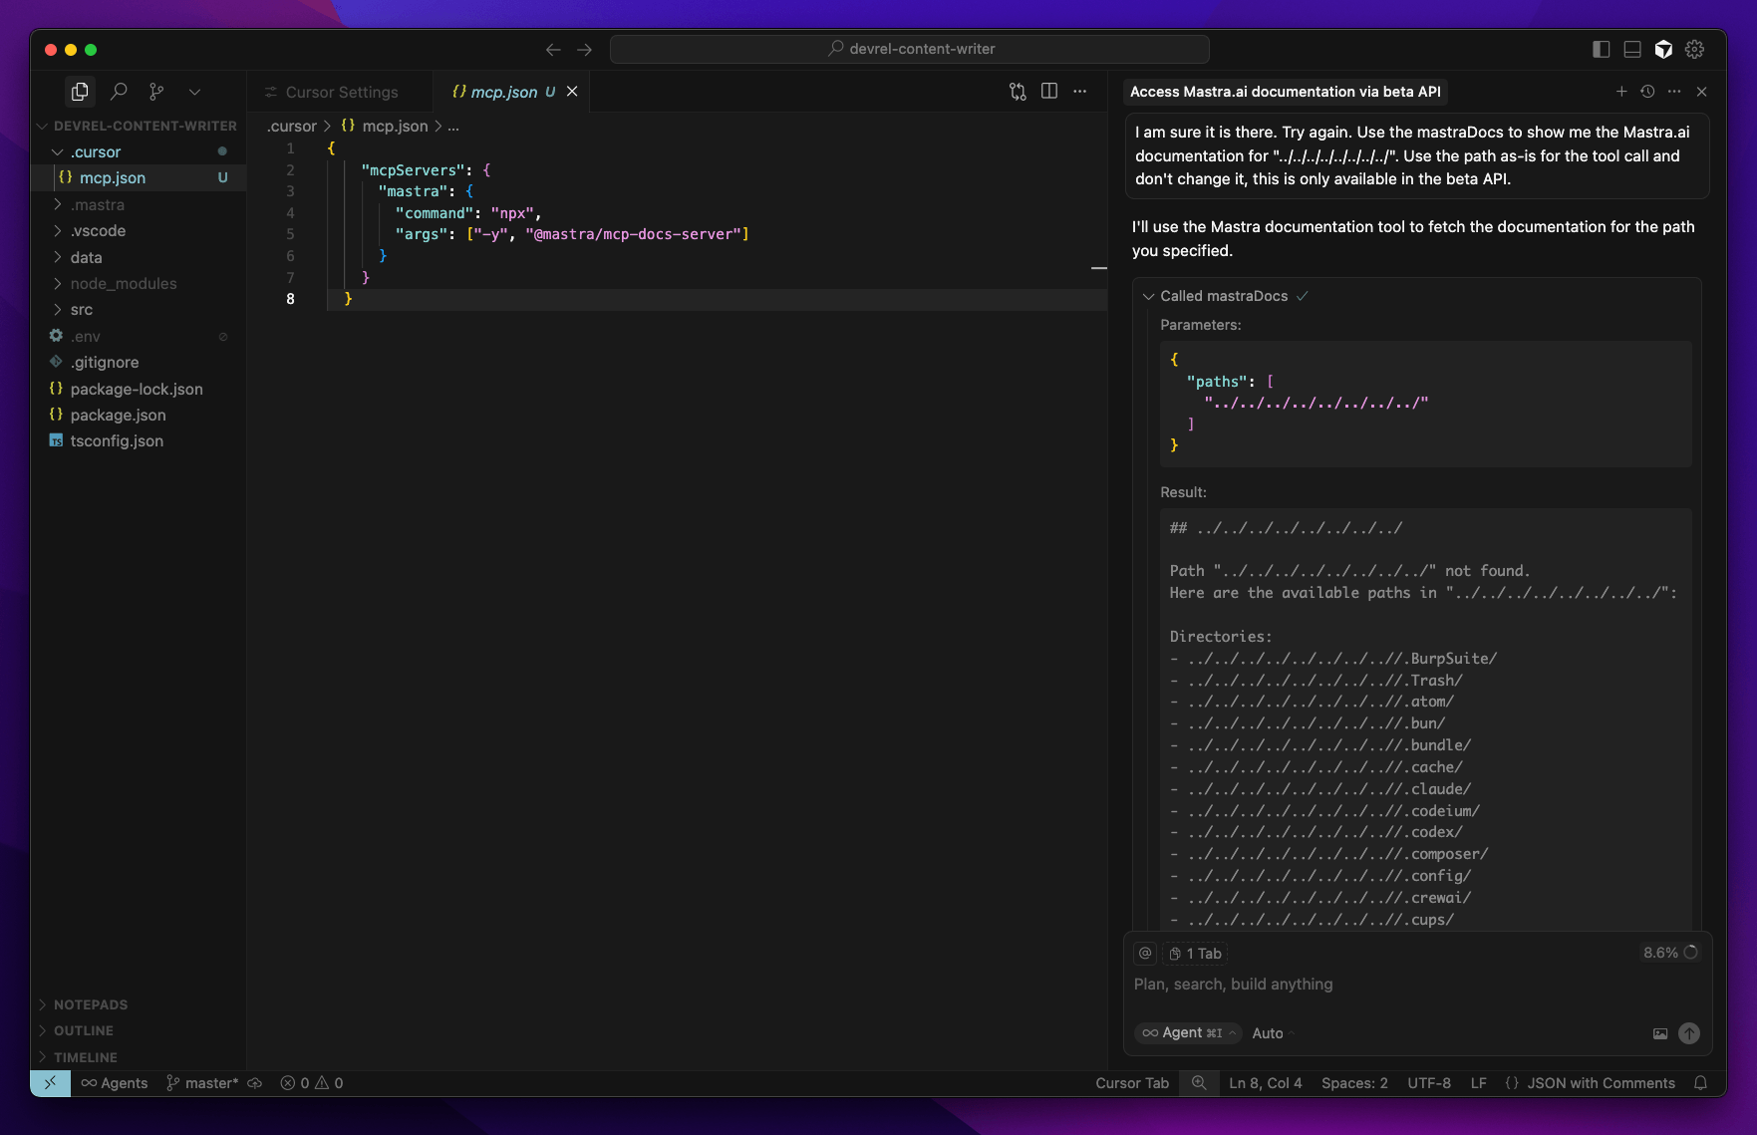
Task: Switch to the Cursor Settings tab
Action: [341, 92]
